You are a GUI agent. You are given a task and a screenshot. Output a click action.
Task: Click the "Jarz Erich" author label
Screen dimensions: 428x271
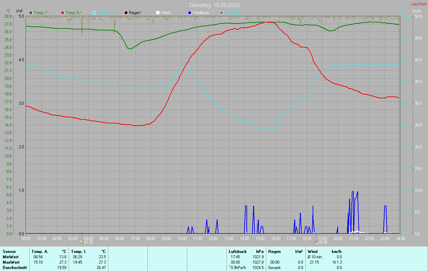(x=419, y=4)
